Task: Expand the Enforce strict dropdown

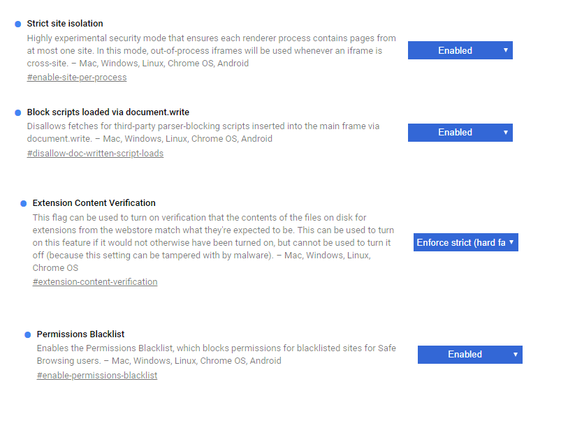Action: [x=465, y=242]
